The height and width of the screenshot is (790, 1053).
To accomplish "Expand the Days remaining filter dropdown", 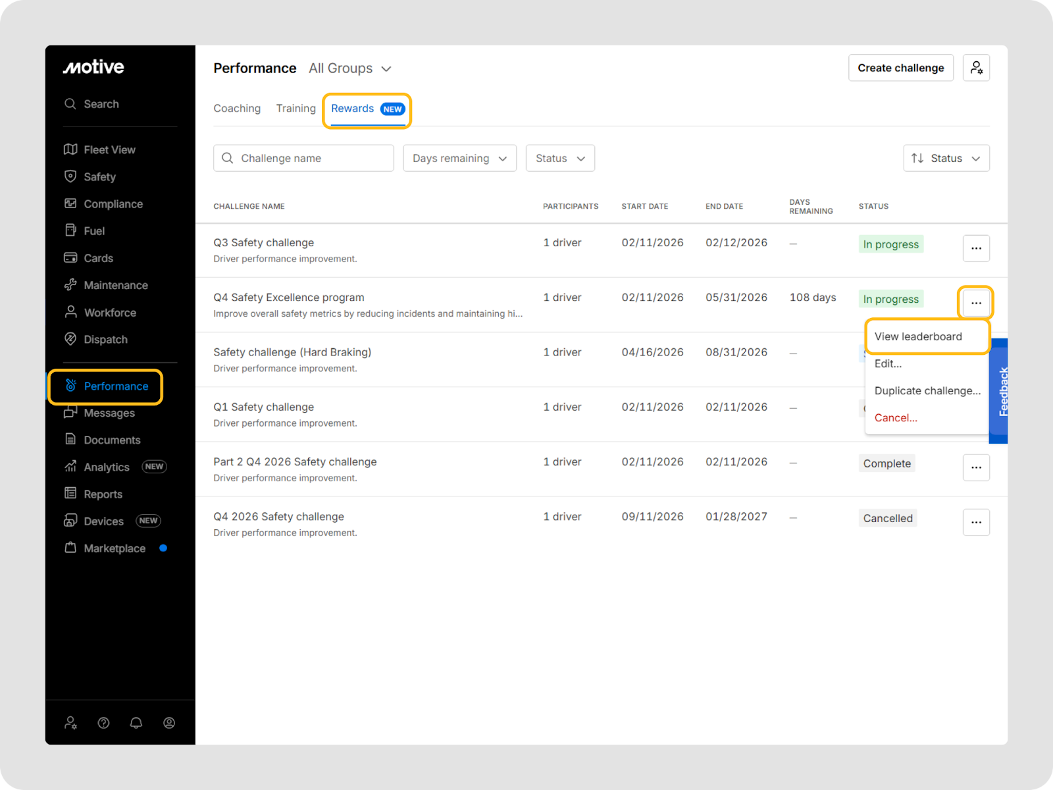I will 459,158.
